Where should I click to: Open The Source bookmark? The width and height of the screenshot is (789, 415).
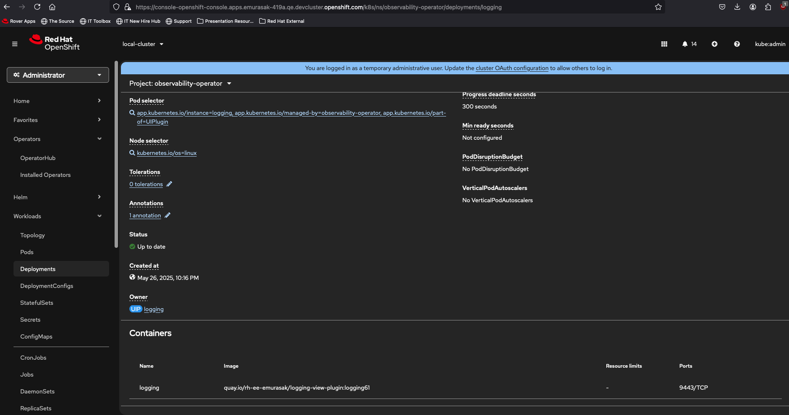coord(58,21)
